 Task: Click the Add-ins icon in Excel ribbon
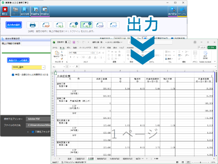click(195, 55)
